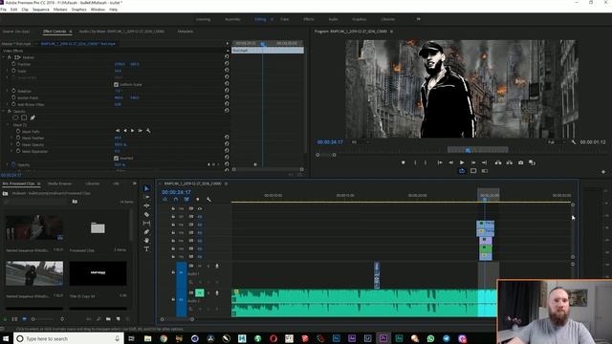The image size is (612, 344).
Task: Enable voice-over record on Audio 1
Action: (x=217, y=266)
